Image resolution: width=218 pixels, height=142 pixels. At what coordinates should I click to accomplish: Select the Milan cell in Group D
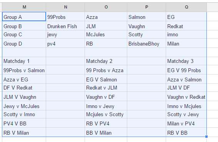coord(186,43)
